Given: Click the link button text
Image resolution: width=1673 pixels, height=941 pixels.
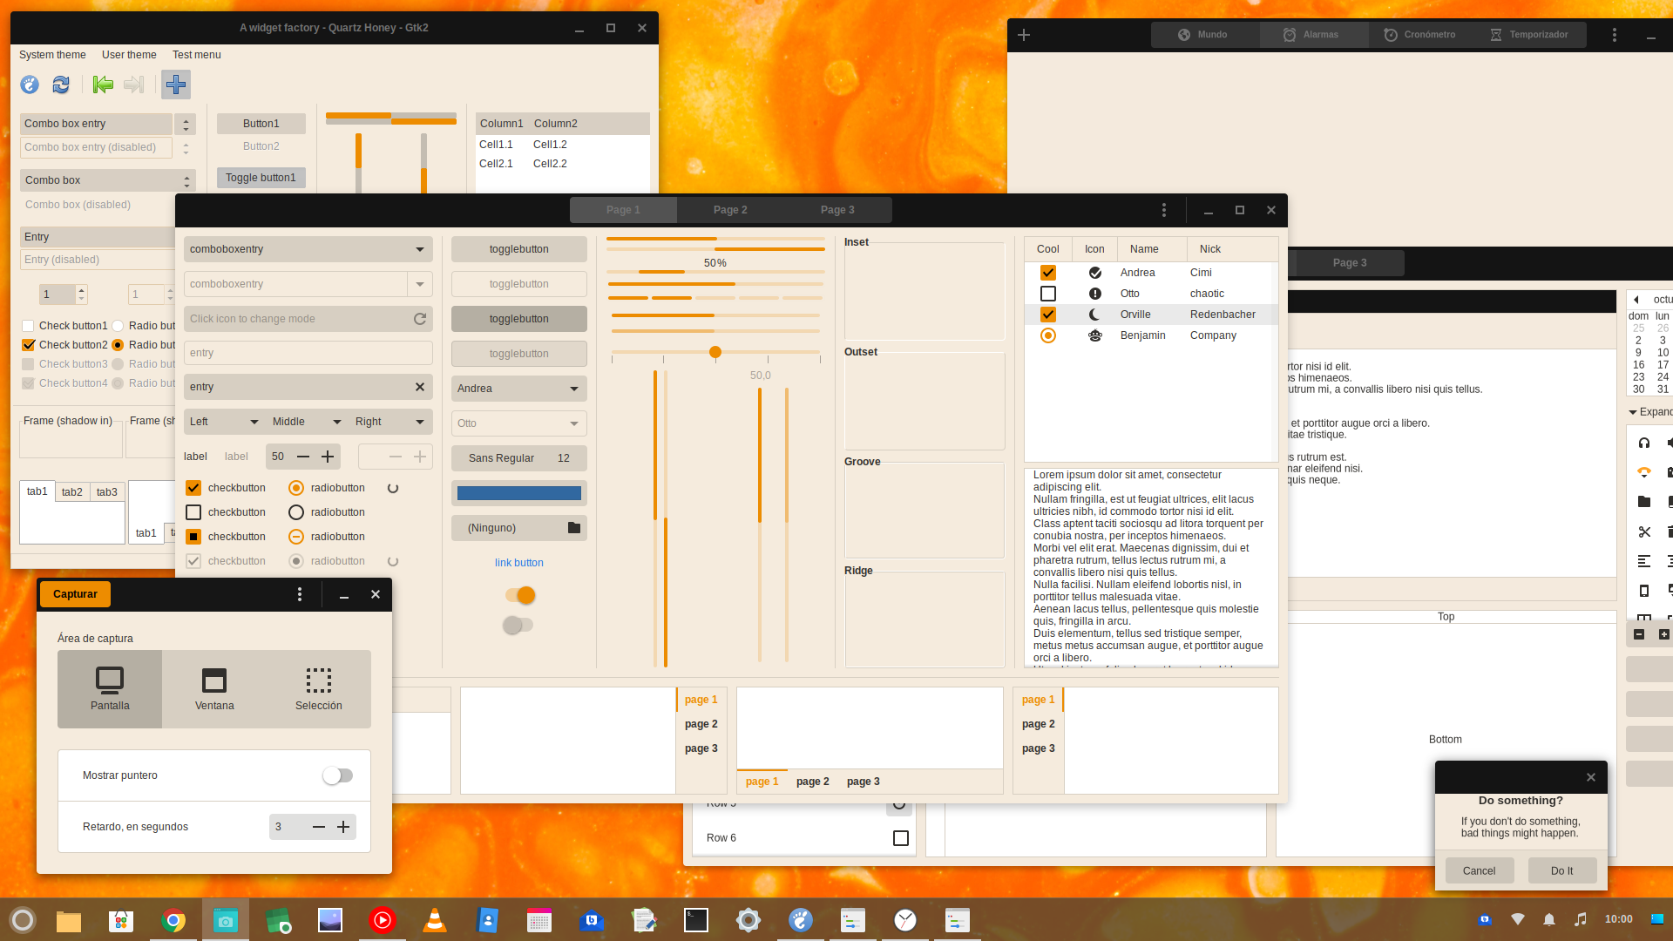Looking at the screenshot, I should coord(518,562).
